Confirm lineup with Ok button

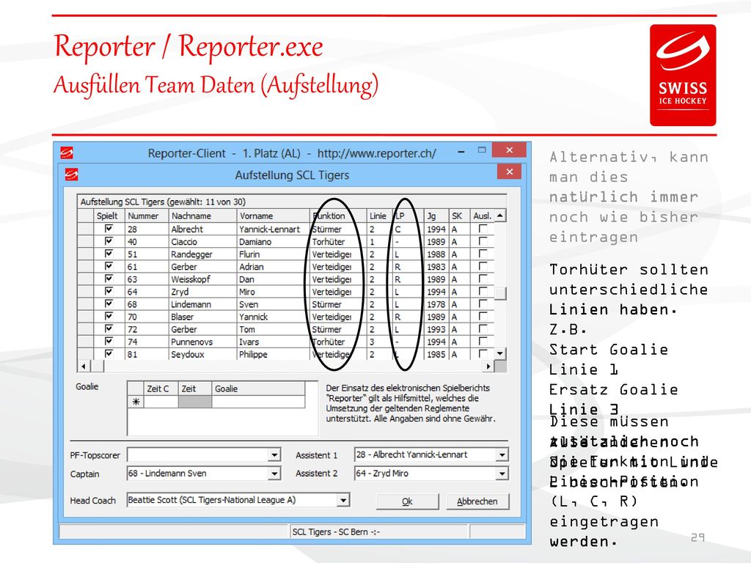[x=407, y=501]
